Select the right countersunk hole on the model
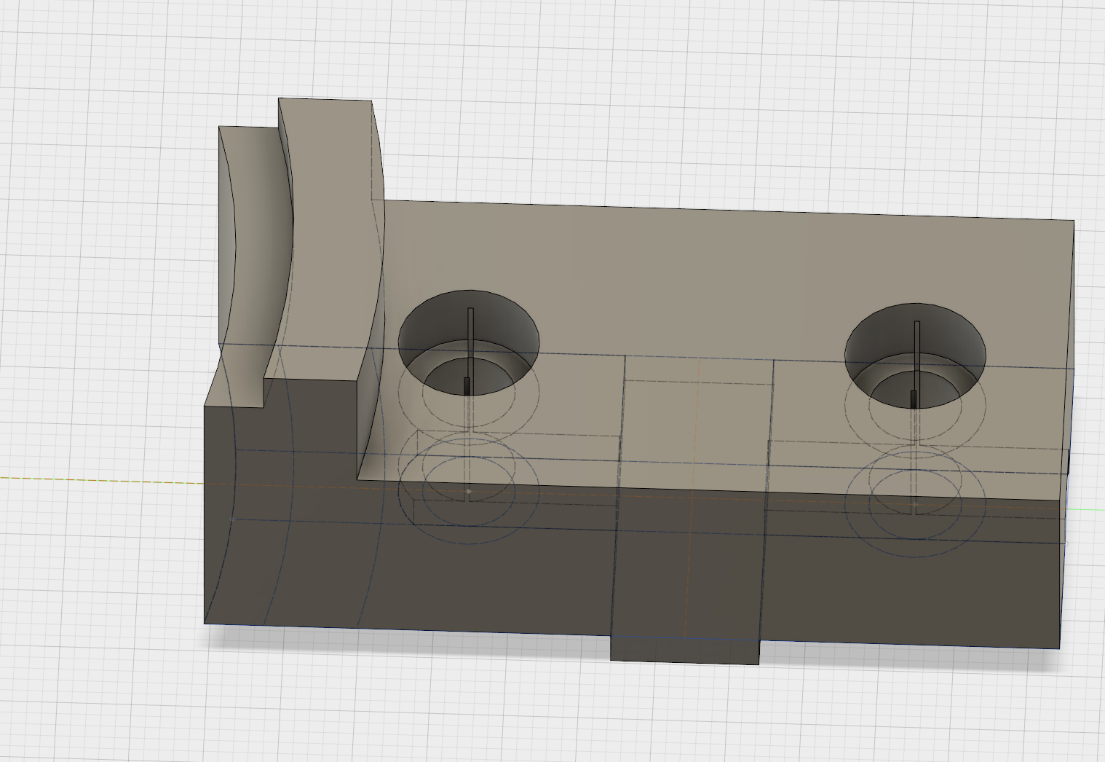The width and height of the screenshot is (1105, 762). coord(915,356)
